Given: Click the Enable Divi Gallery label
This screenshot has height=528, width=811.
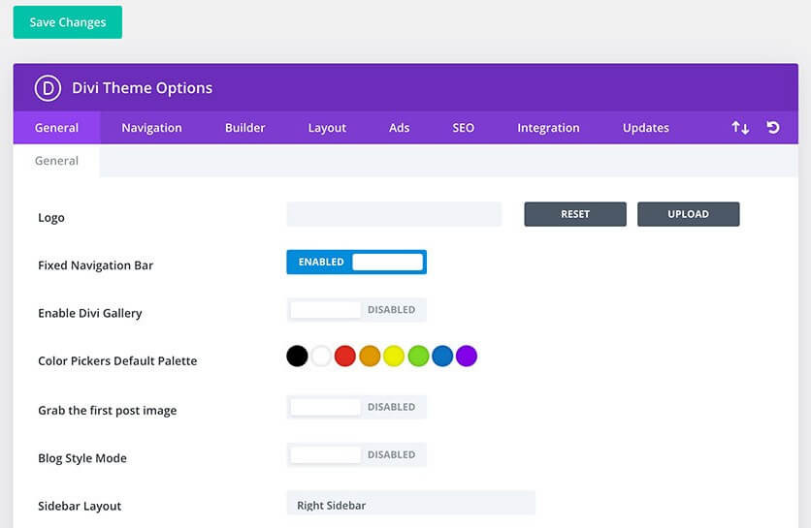Looking at the screenshot, I should coord(90,314).
